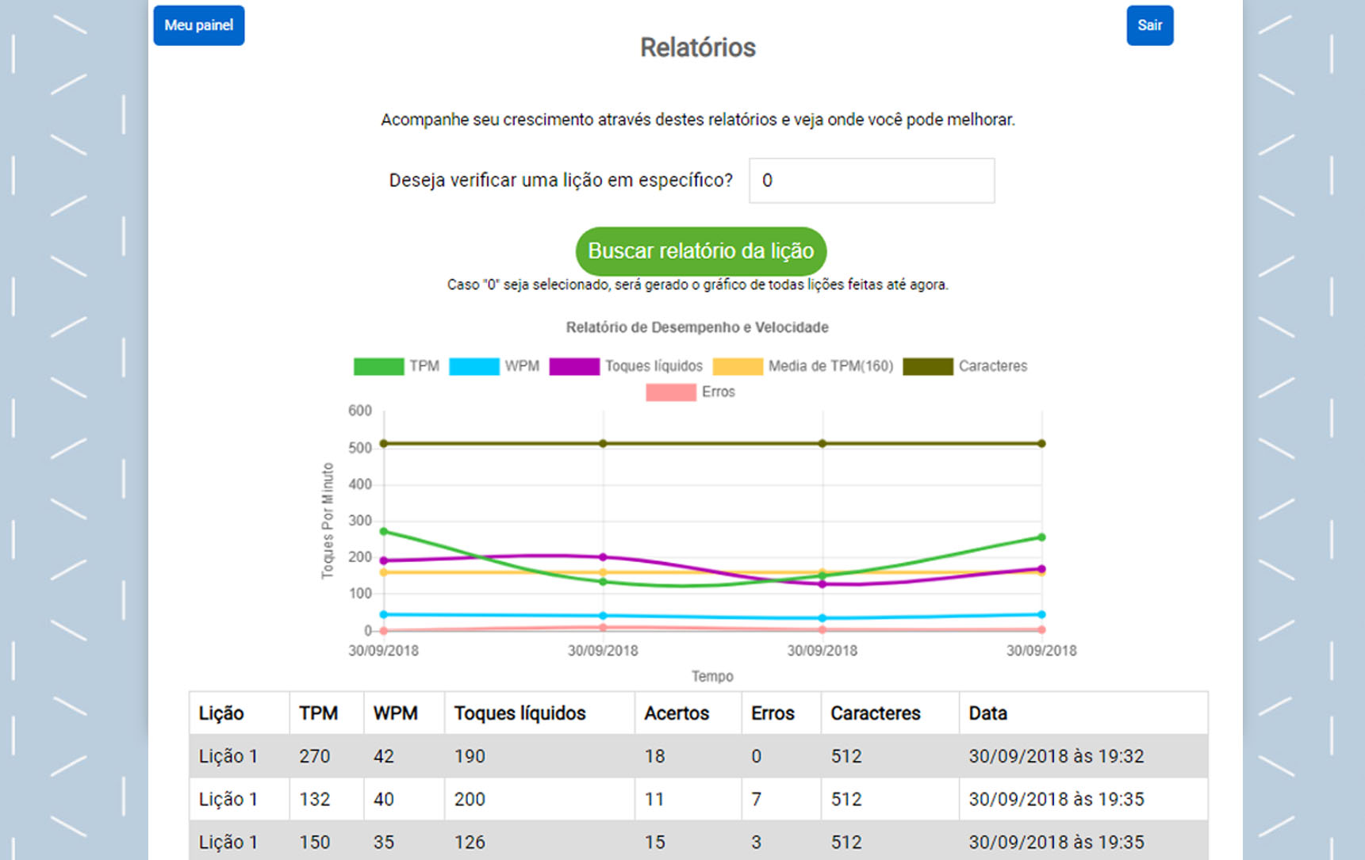Viewport: 1365px width, 860px height.
Task: Click the Toques líquidos column header
Action: point(520,713)
